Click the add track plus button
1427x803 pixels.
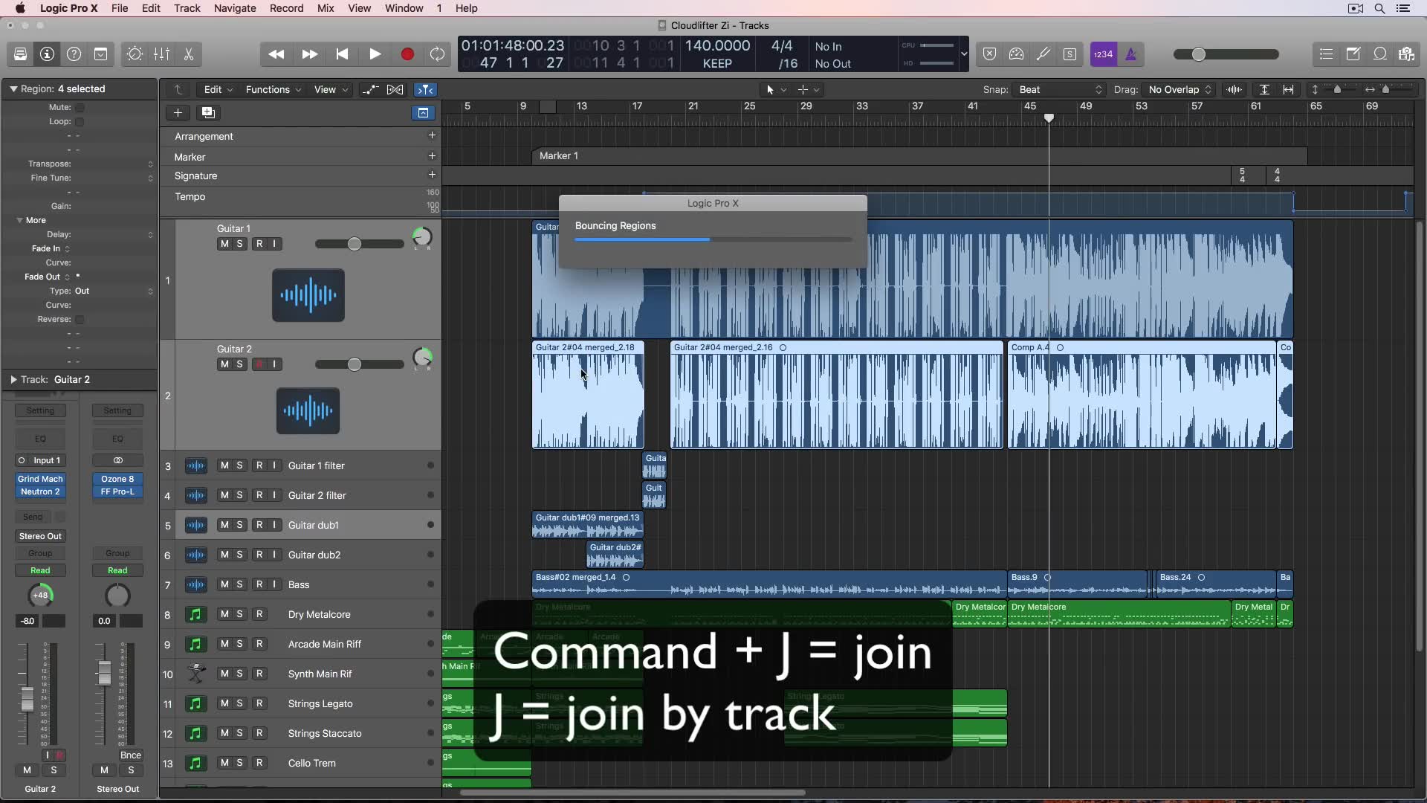click(178, 113)
